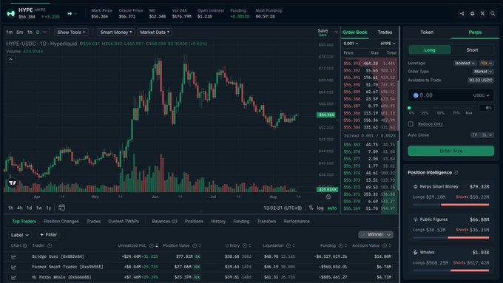
Task: Open the Label dropdown
Action: point(20,235)
